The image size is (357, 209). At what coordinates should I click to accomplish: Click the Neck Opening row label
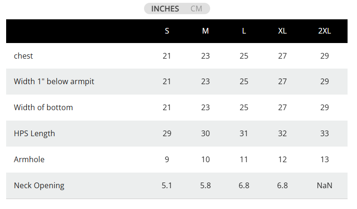(39, 185)
